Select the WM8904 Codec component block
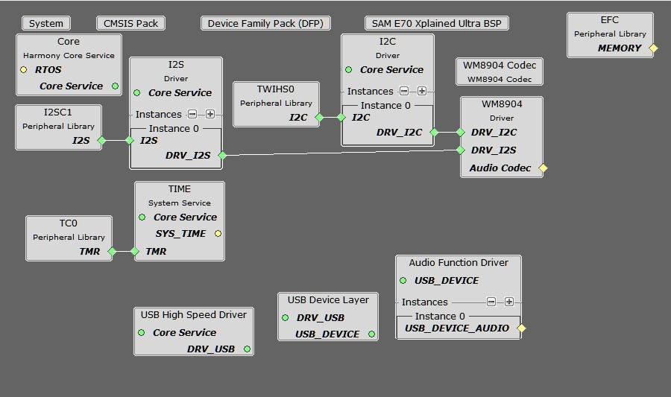The image size is (671, 397). [x=500, y=72]
